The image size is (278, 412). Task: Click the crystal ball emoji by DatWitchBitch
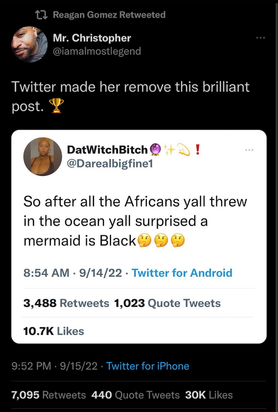pyautogui.click(x=155, y=149)
